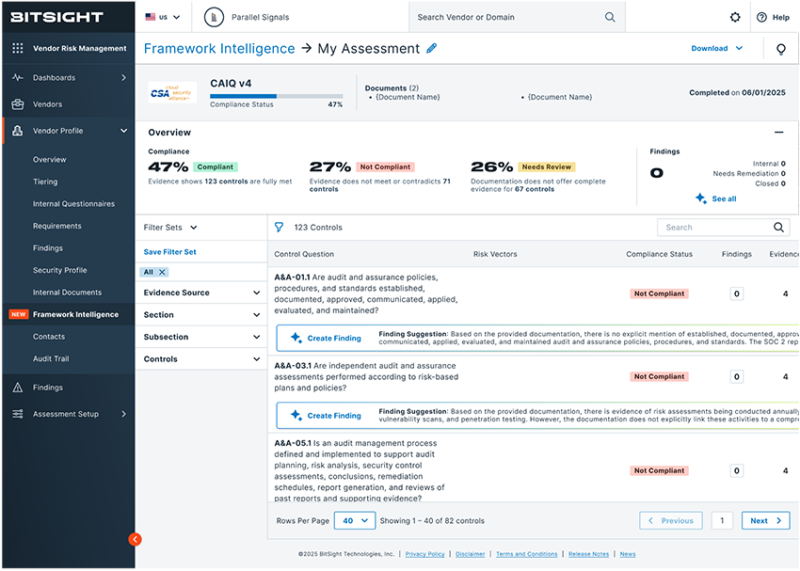This screenshot has height=571, width=800.
Task: Edit assessment name with the pencil icon
Action: point(432,48)
